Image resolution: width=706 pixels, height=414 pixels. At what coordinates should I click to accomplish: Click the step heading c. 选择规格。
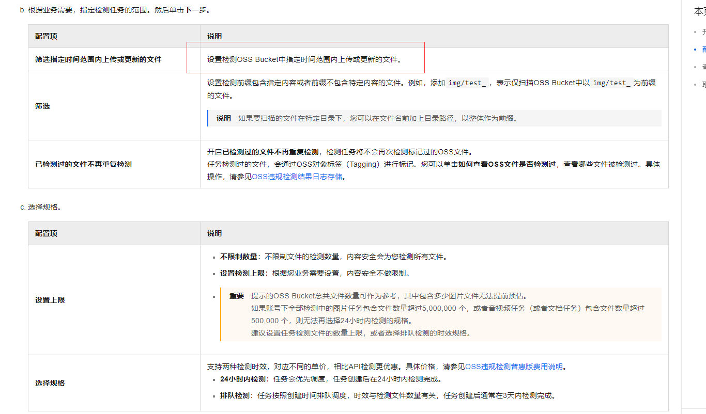tap(41, 207)
